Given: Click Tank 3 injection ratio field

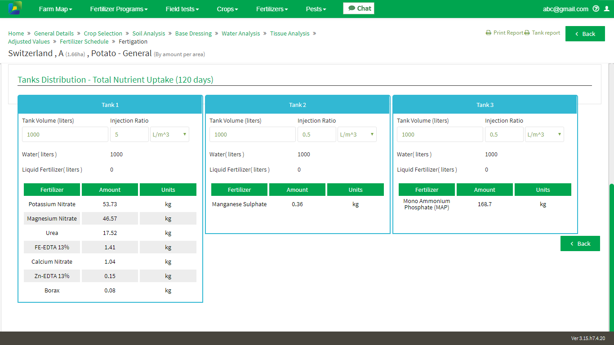Looking at the screenshot, I should coord(504,134).
